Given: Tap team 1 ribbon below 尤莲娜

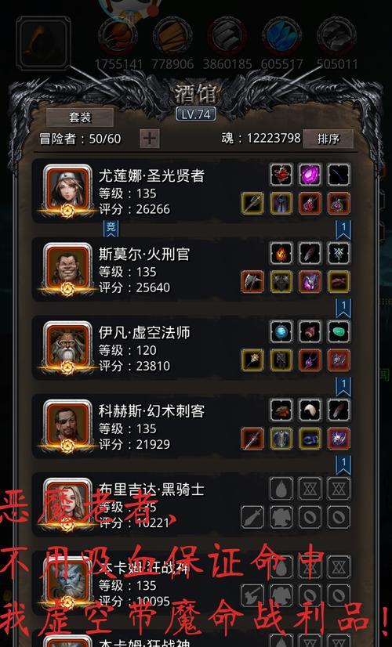Looking at the screenshot, I should (x=343, y=230).
